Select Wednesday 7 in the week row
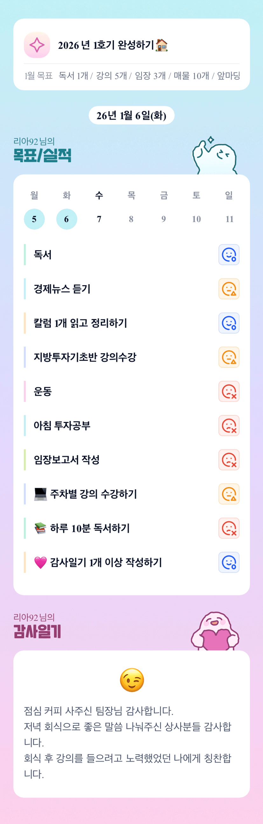 pyautogui.click(x=99, y=219)
